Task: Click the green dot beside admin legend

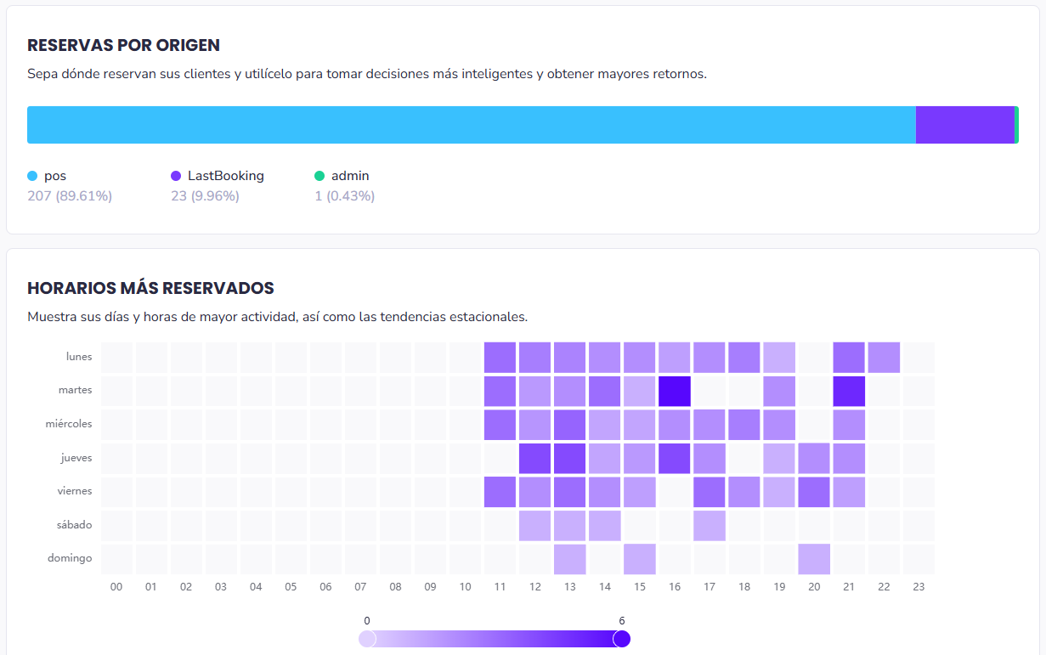Action: (x=319, y=176)
